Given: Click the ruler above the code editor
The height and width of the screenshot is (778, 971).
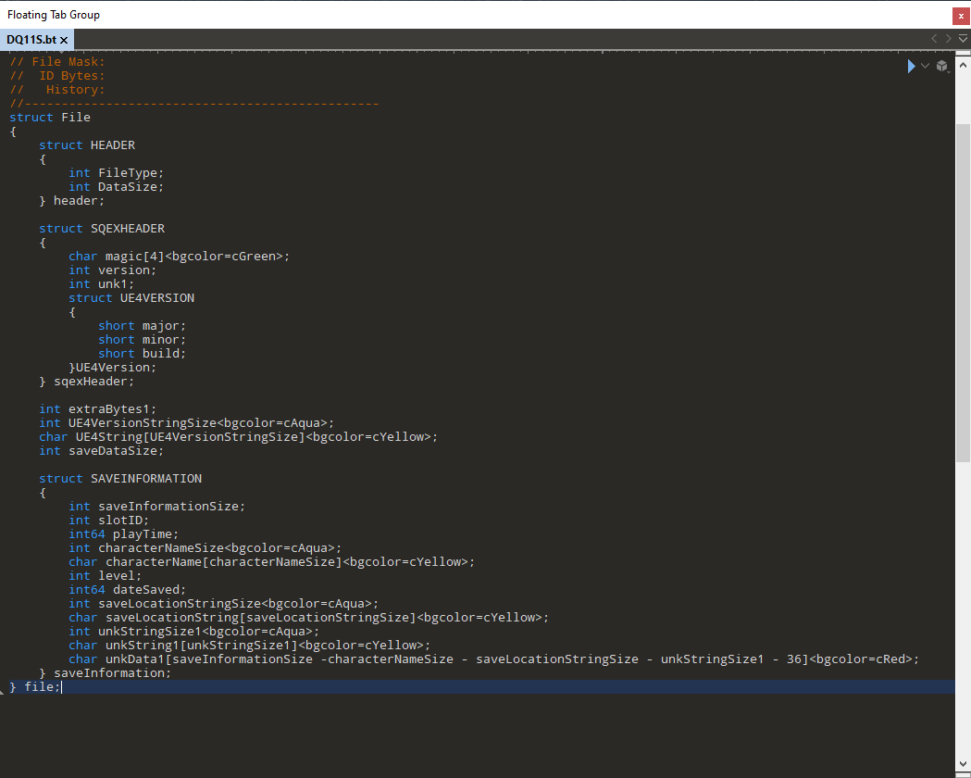Looking at the screenshot, I should click(x=477, y=52).
